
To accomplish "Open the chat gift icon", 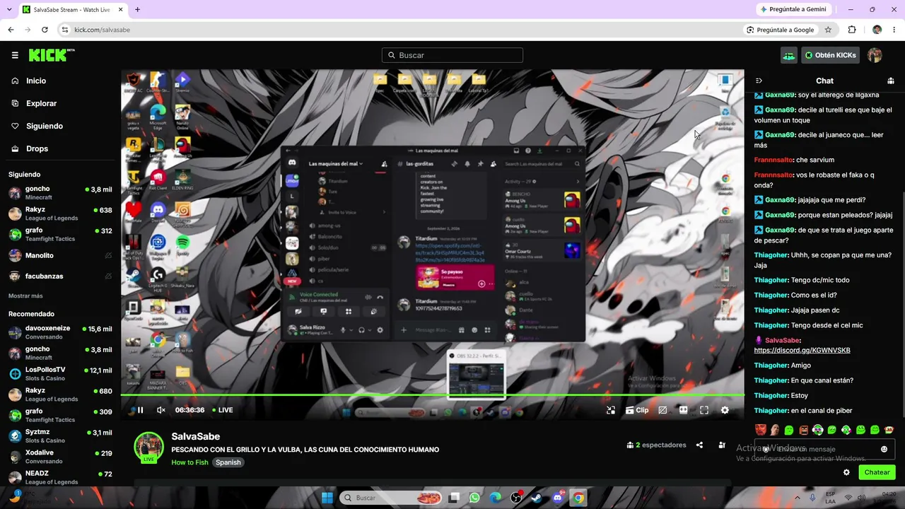I will [890, 81].
